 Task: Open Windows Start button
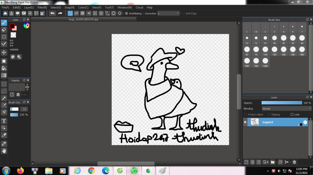click(6, 171)
